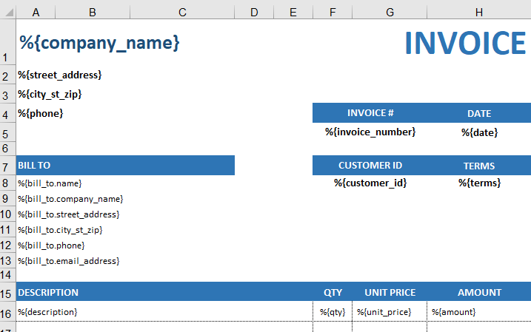This screenshot has height=332, width=531.
Task: Select row 10 header
Action: pos(8,214)
